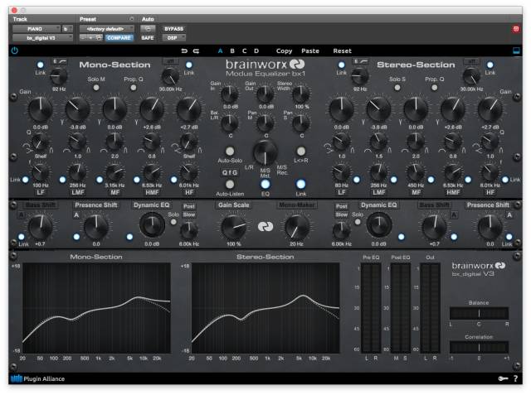Click the Mono-Section LMF gain knob at -3.8 dB
531x395 pixels.
pyautogui.click(x=77, y=108)
